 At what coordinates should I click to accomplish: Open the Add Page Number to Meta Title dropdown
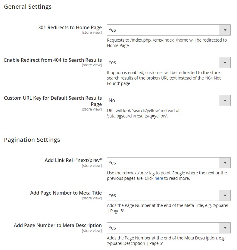click(x=169, y=195)
